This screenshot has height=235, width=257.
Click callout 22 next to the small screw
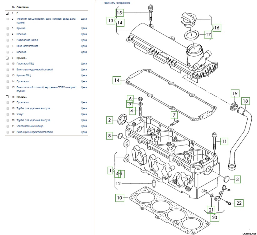[x=239, y=203]
